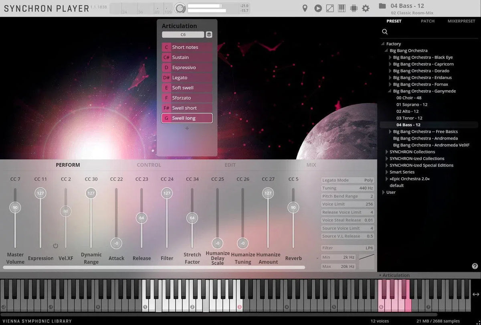Image resolution: width=481 pixels, height=325 pixels.
Task: Add articulation slot with the plus button
Action: point(187,128)
